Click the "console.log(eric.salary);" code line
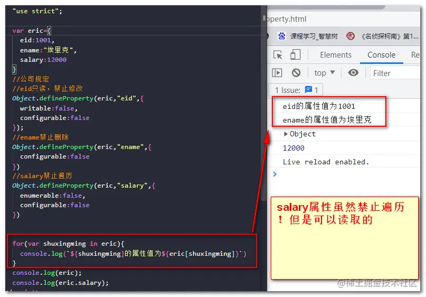The height and width of the screenshot is (297, 426). pos(60,283)
